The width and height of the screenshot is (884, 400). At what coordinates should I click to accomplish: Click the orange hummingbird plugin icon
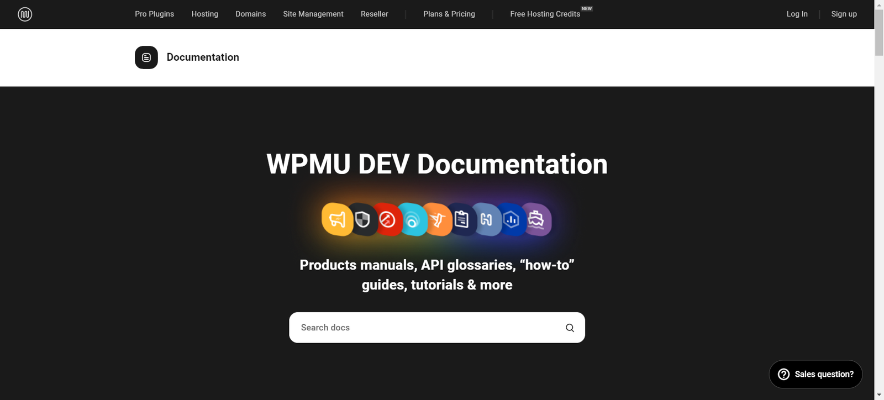click(438, 220)
